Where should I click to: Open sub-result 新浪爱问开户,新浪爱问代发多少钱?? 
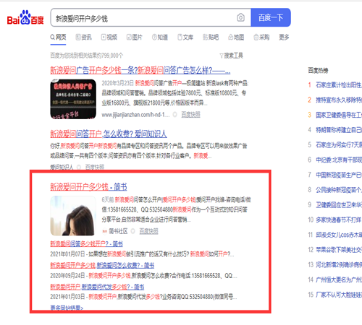(97, 287)
